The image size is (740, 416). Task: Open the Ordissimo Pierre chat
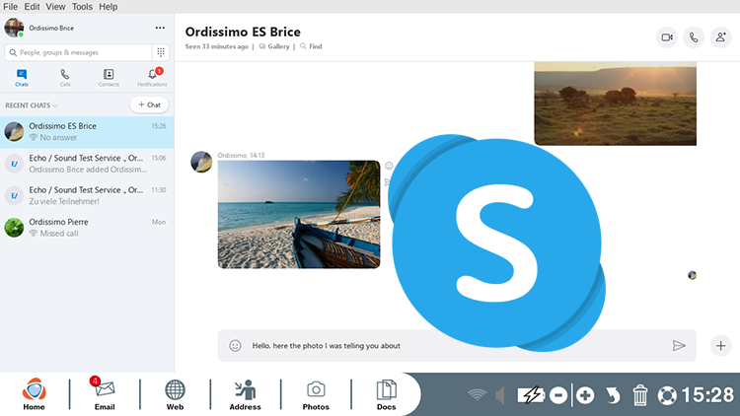click(87, 228)
